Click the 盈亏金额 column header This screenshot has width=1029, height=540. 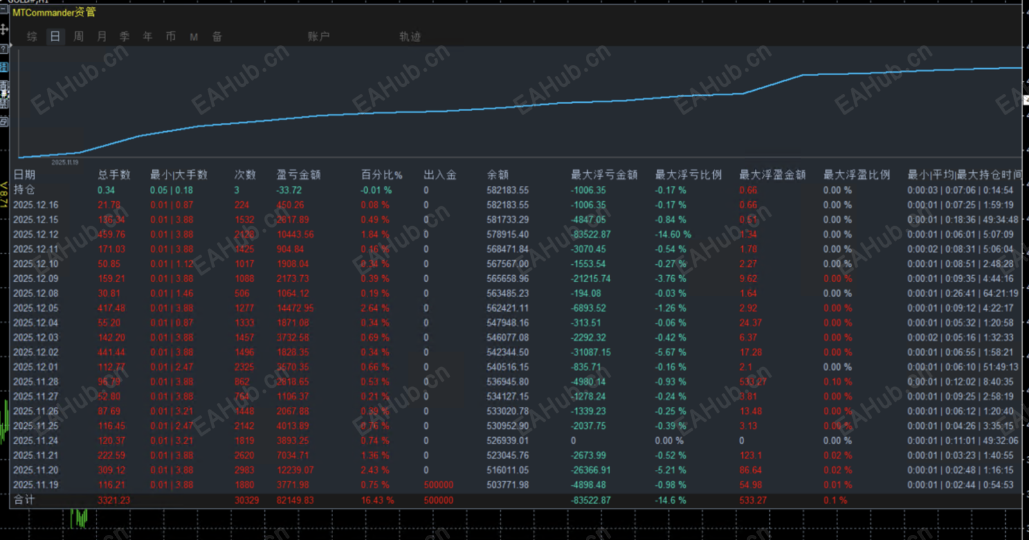298,175
